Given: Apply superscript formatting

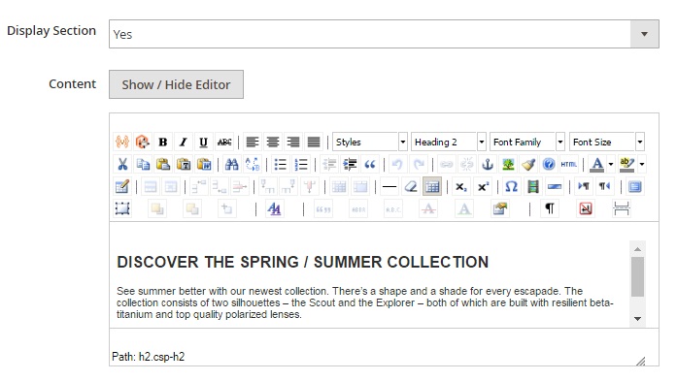Looking at the screenshot, I should (483, 186).
